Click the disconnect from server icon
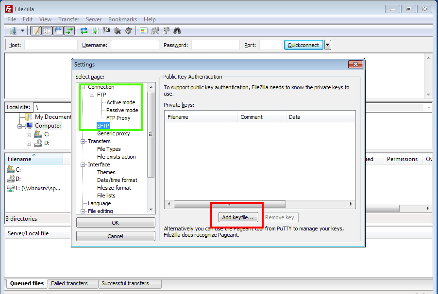438x294 pixels. point(118,31)
